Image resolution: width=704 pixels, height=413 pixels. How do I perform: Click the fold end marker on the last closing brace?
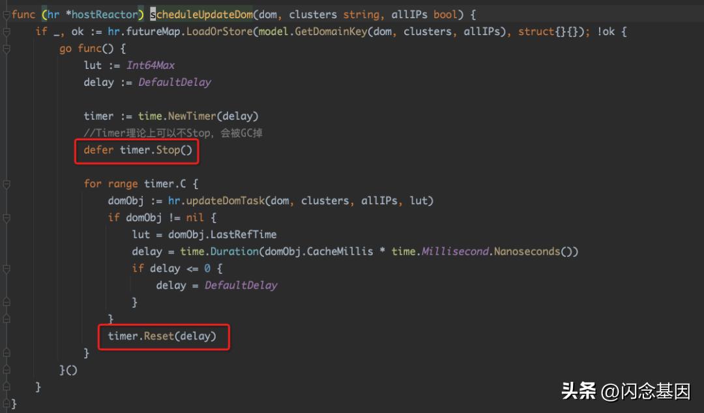click(7, 404)
